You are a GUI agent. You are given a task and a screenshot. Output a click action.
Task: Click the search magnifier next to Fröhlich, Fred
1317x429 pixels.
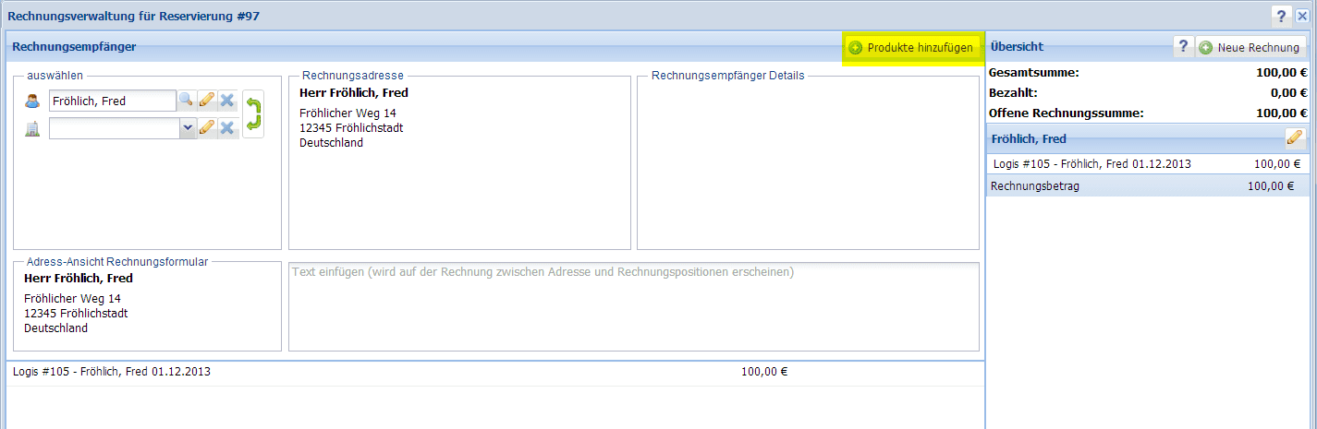click(186, 100)
